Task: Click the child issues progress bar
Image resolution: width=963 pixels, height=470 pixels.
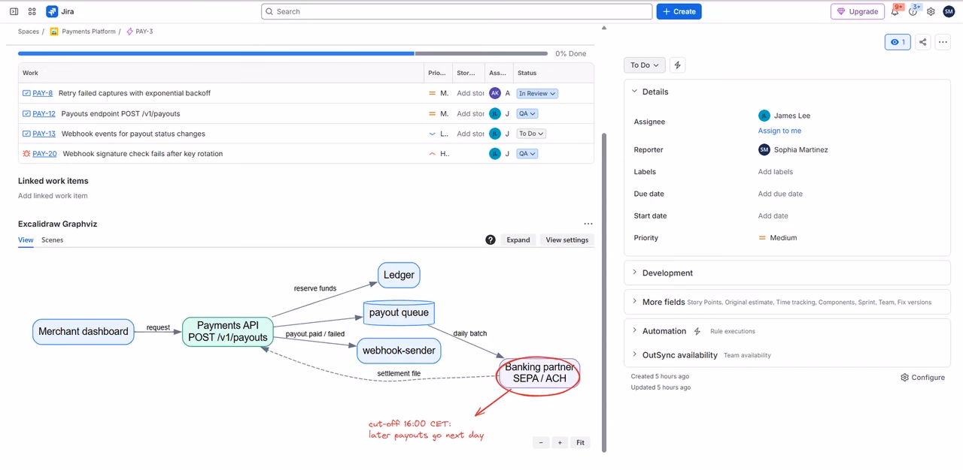Action: tap(283, 53)
